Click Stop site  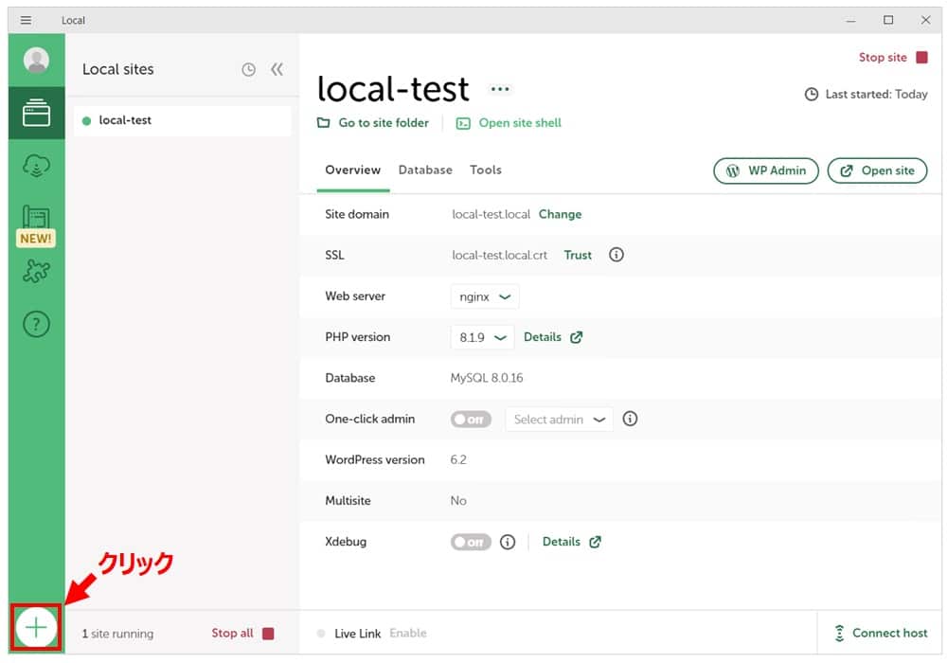pyautogui.click(x=893, y=58)
